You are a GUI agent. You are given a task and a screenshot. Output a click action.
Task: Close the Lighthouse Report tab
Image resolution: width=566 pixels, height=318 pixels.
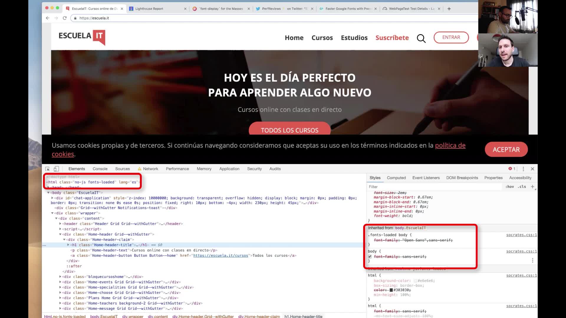click(x=185, y=9)
